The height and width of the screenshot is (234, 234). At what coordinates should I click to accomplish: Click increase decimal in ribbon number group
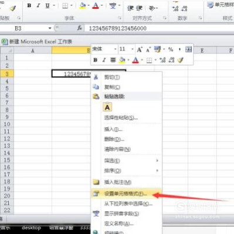pyautogui.click(x=175, y=8)
